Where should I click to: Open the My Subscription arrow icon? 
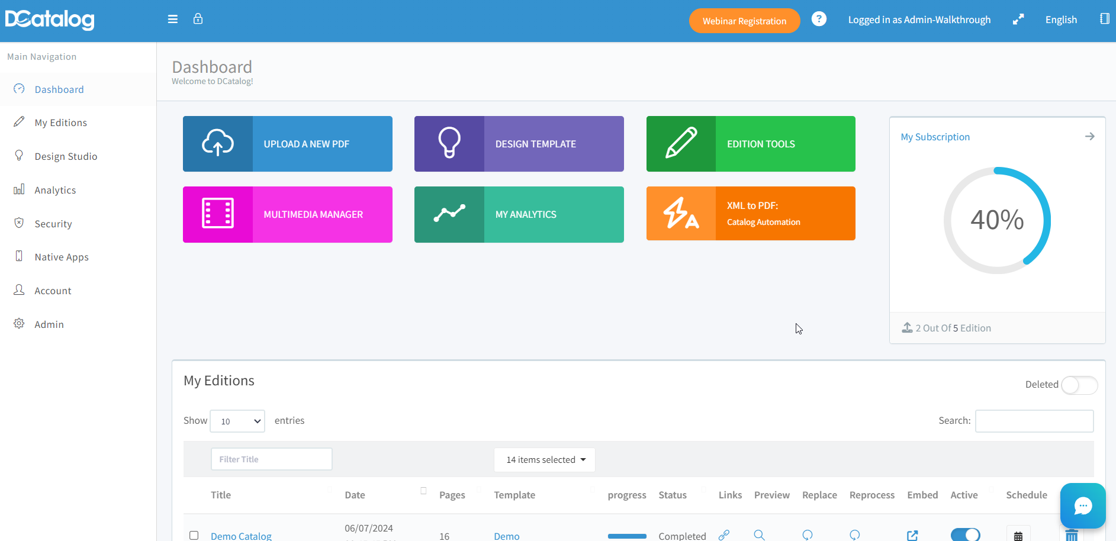click(x=1089, y=137)
